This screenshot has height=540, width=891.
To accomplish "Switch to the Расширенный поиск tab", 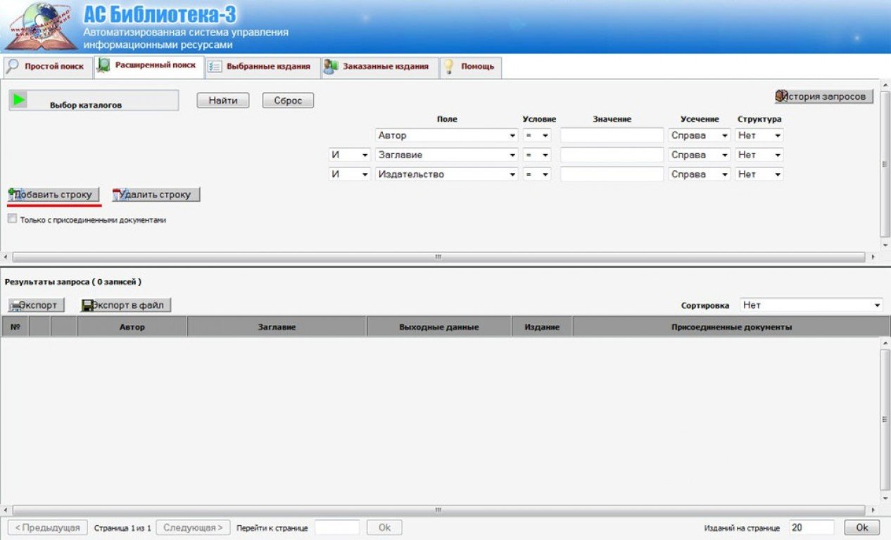I will [x=149, y=65].
